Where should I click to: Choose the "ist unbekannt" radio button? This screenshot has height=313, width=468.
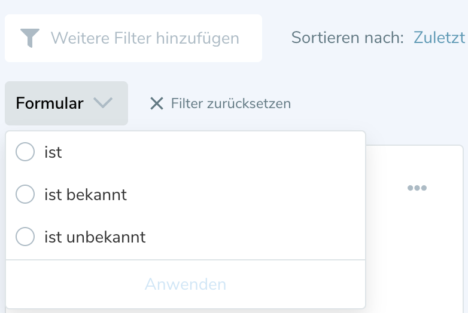[25, 237]
